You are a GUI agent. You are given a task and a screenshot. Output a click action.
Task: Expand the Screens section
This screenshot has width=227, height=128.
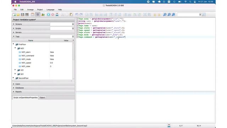tap(13, 24)
